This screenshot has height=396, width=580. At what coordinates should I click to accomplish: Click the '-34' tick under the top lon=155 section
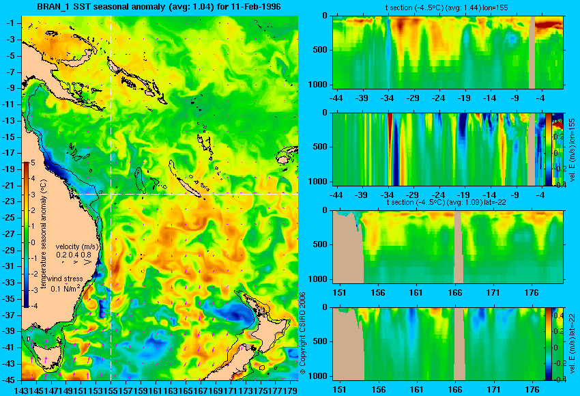click(387, 98)
